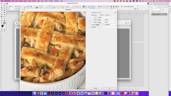
Task: Click the Cancel button
Action: tap(96, 88)
